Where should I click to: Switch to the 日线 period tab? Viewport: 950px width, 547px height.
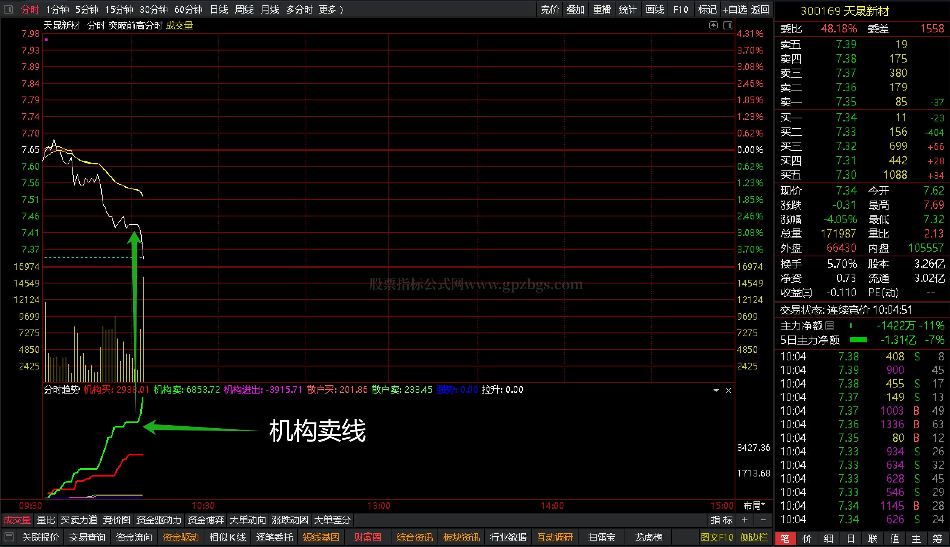click(219, 9)
